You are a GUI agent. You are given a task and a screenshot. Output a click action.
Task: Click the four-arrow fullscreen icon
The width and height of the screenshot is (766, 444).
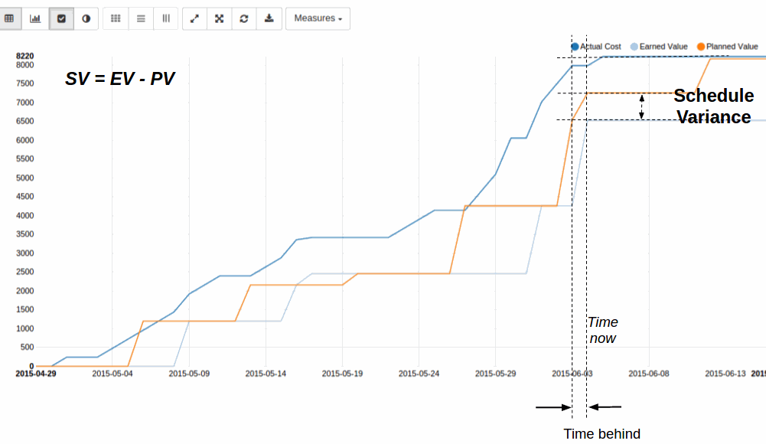click(x=219, y=18)
